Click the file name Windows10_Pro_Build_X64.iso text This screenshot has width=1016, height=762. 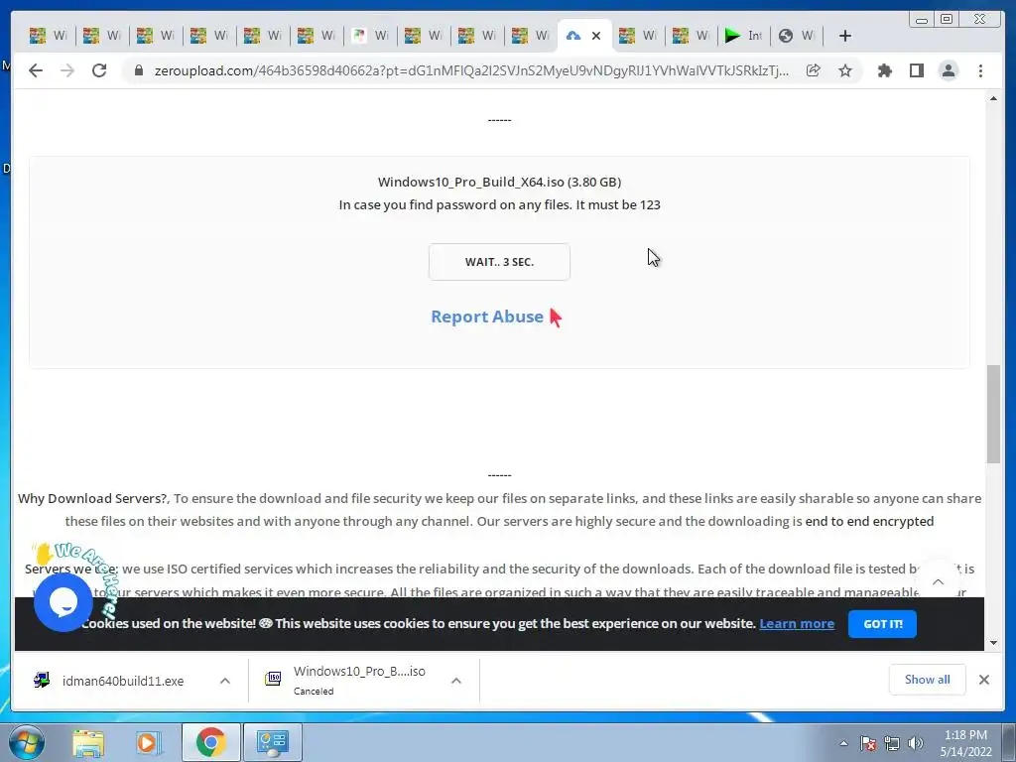(x=470, y=183)
